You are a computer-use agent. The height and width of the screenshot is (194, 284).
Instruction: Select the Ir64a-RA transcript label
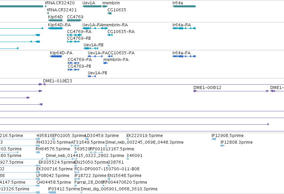[182, 25]
